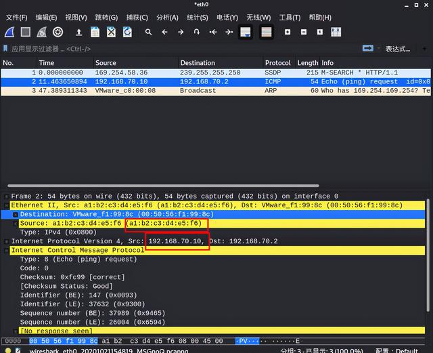Sort packets by the Protocol column
This screenshot has height=353, width=433.
click(279, 63)
